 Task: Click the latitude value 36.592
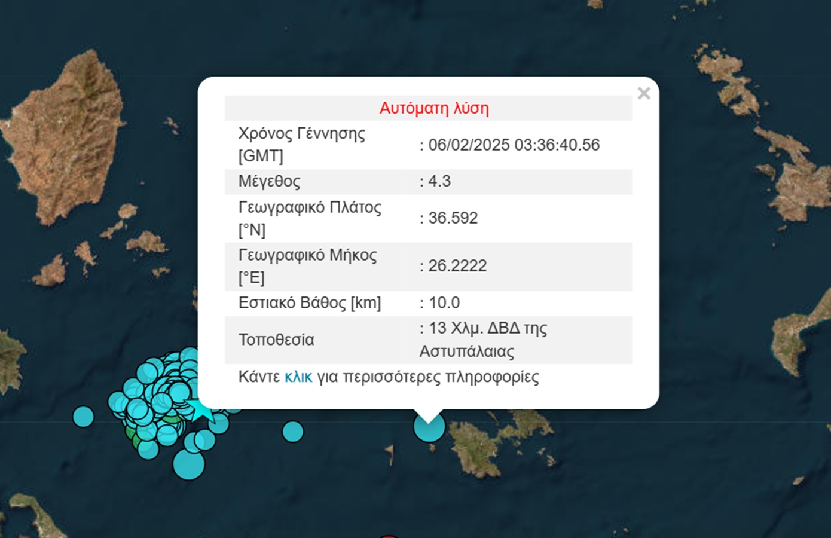tap(453, 218)
